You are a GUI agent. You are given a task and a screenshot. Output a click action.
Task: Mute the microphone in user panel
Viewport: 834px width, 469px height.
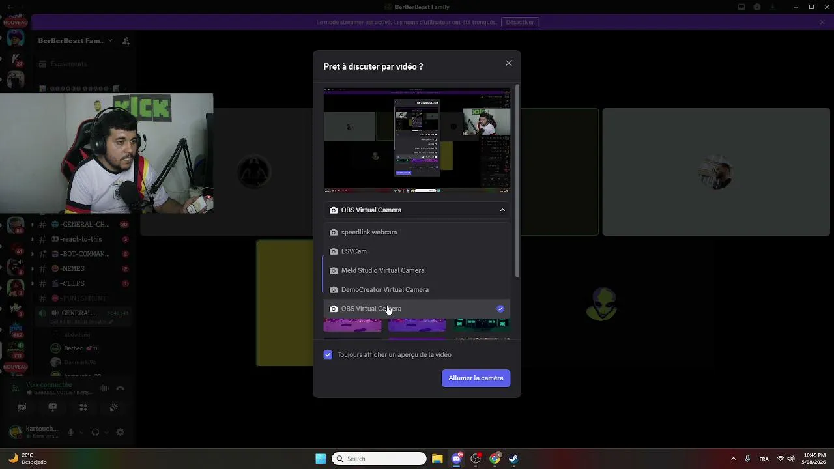click(x=71, y=433)
